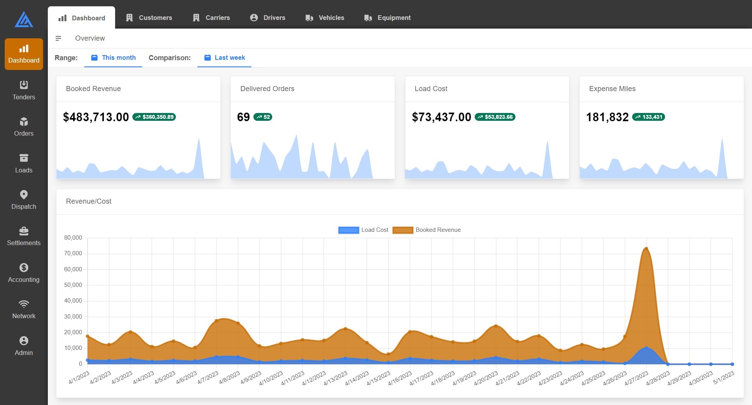Click the Orders sidebar label
The height and width of the screenshot is (405, 752).
coord(24,133)
